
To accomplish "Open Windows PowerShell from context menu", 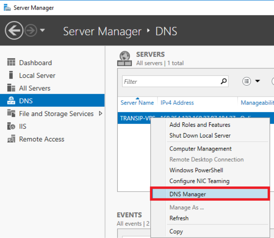I will click(196, 170).
